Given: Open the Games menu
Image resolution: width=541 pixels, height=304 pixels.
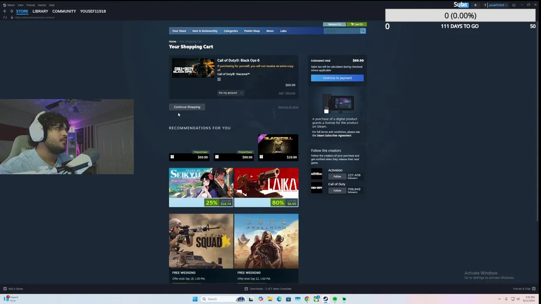Looking at the screenshot, I should point(42,5).
